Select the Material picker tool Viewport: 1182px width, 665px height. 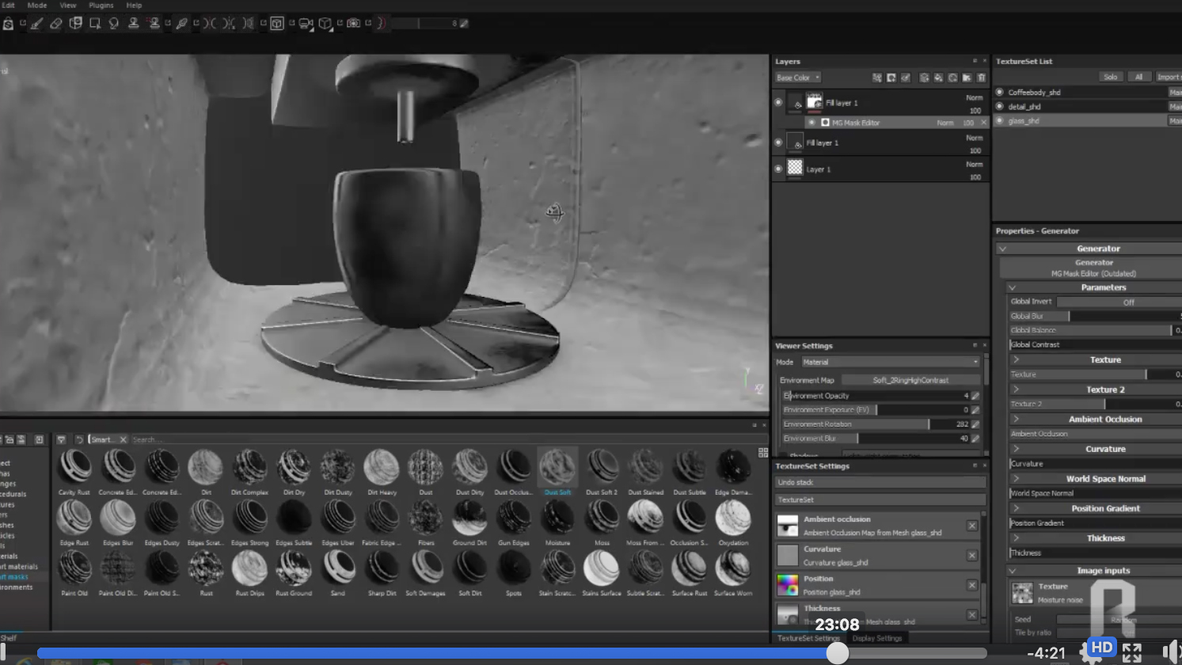click(181, 24)
